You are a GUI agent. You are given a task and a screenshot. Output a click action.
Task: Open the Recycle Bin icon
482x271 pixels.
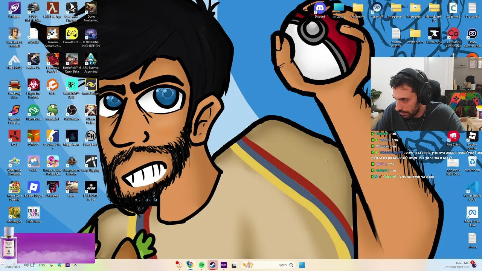[x=472, y=164]
